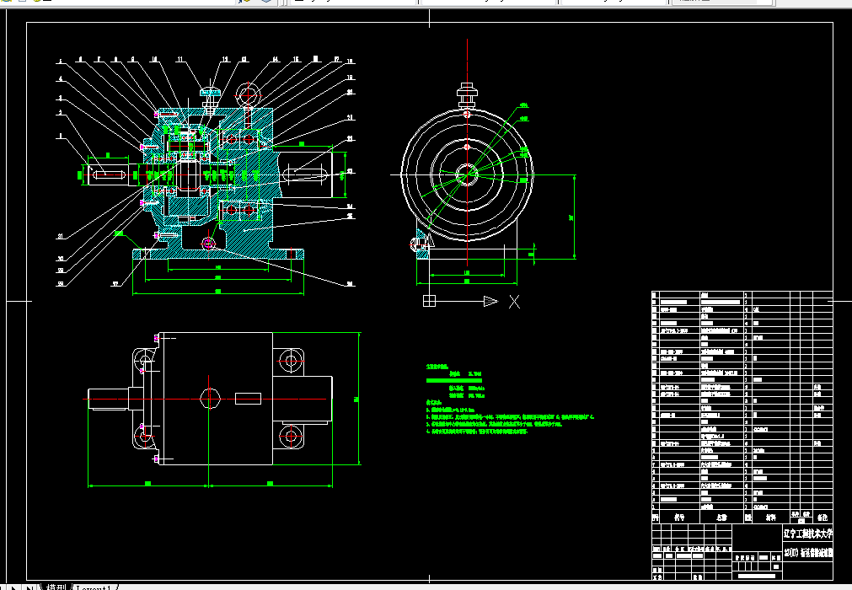
Task: Select the 材料 column header in parts list
Action: pyautogui.click(x=770, y=518)
